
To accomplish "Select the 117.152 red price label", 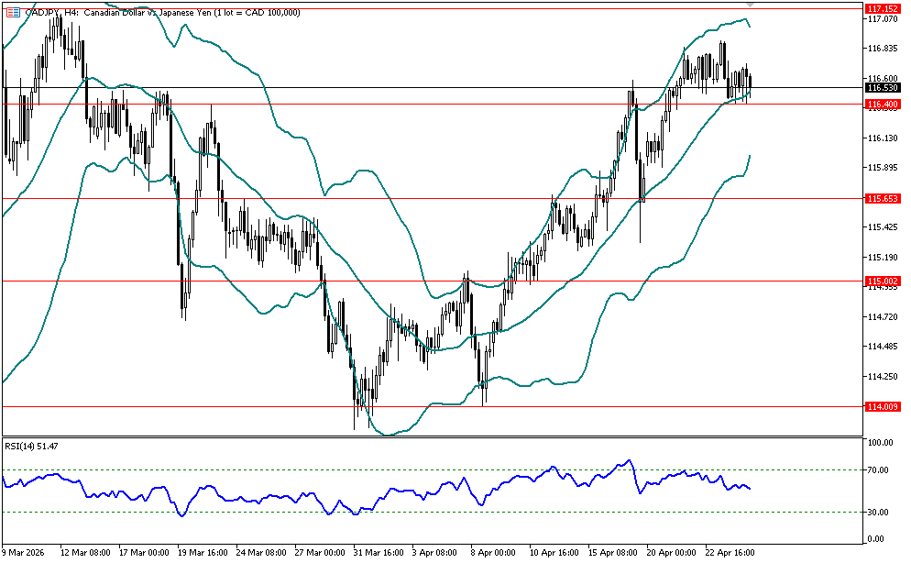I will [882, 6].
